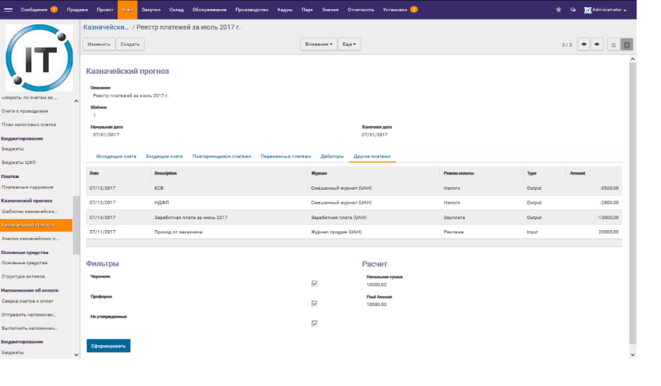Toggle the Не утвержденные checkbox
This screenshot has width=661, height=386.
(x=314, y=323)
